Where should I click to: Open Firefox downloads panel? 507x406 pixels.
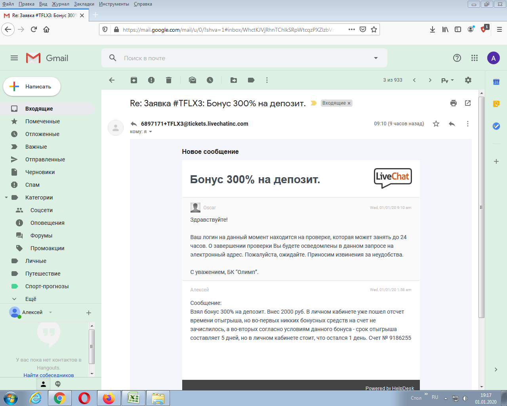[433, 29]
